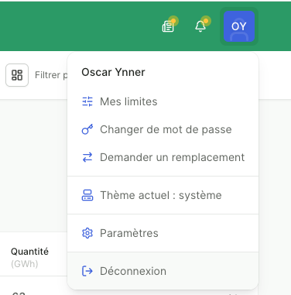The image size is (291, 295).
Task: Click the grid layout icon button
Action: coord(17,75)
